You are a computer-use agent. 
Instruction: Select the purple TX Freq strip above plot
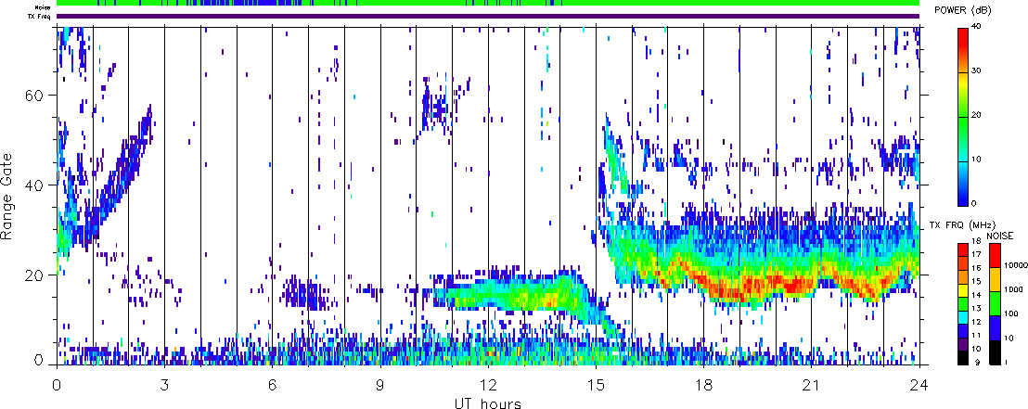(488, 17)
